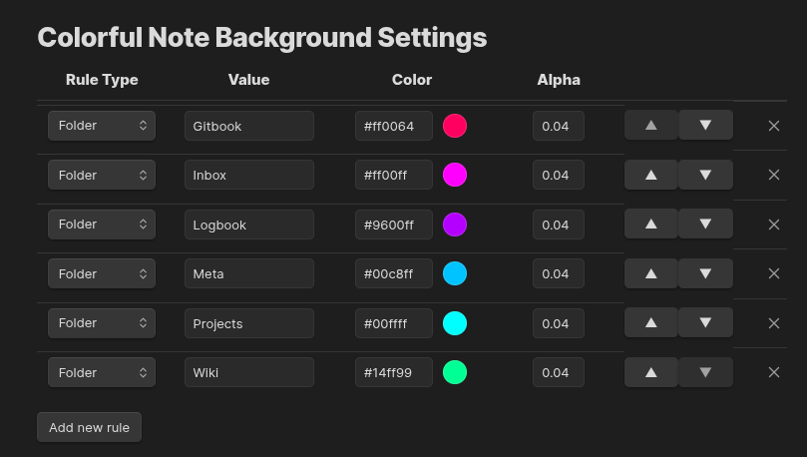Expand rule type dropdown for Meta

click(102, 273)
